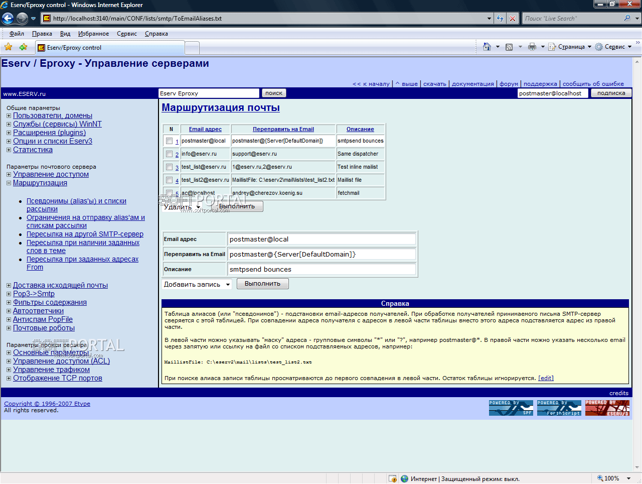Open the Удалить action dropdown
The image size is (642, 484).
182,207
